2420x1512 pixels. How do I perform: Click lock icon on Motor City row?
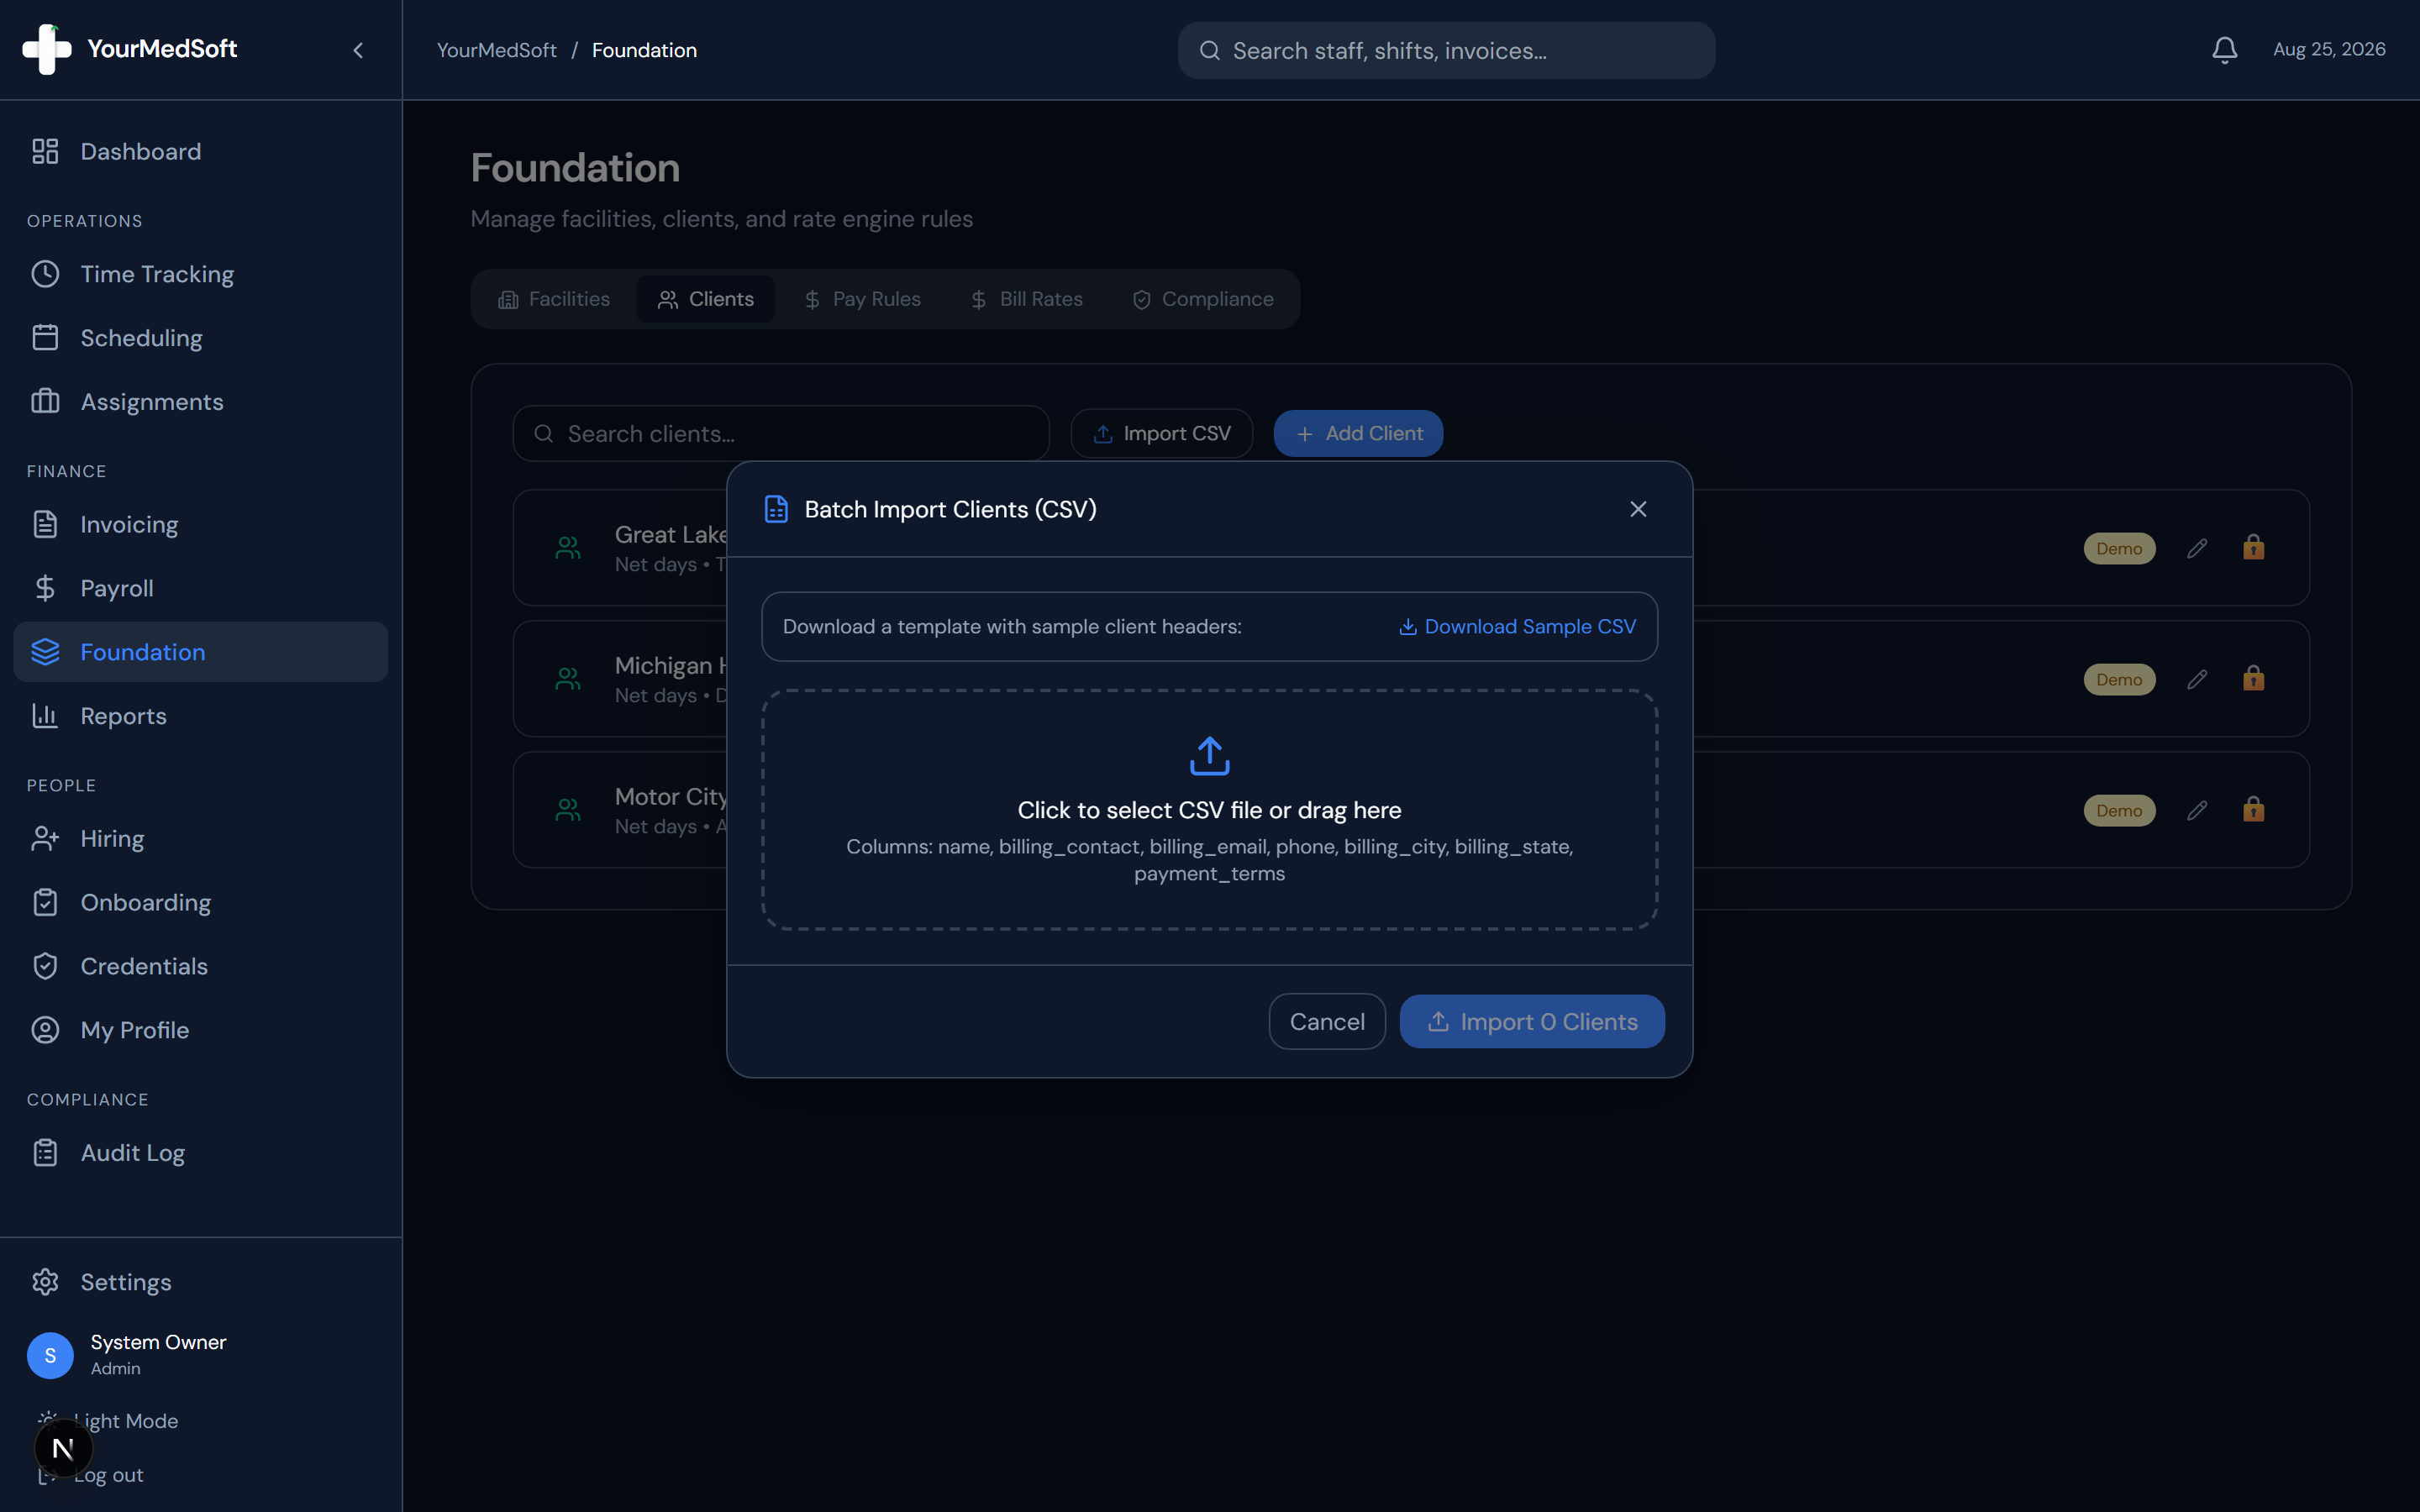(2253, 809)
